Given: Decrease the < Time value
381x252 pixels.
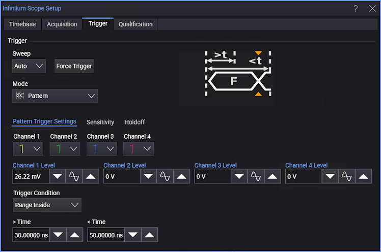Looking at the screenshot, I should [133, 235].
